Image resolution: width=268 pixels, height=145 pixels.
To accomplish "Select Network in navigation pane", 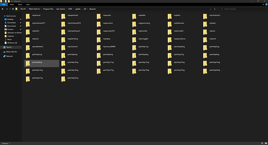I will (x=9, y=56).
